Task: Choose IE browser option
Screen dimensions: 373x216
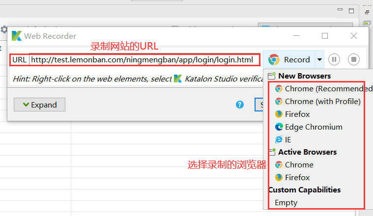Action: pos(283,140)
